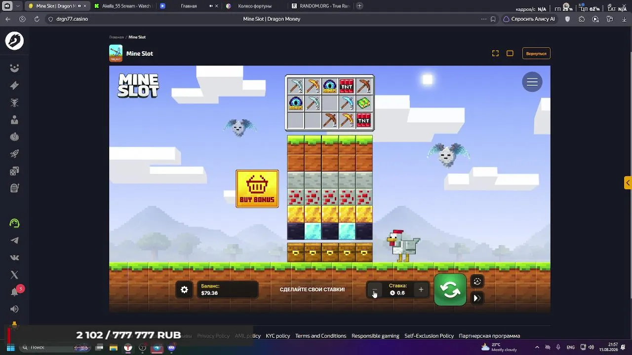Screen dimensions: 632x355
Task: Click the drgn77.casino address bar
Action: (72, 19)
